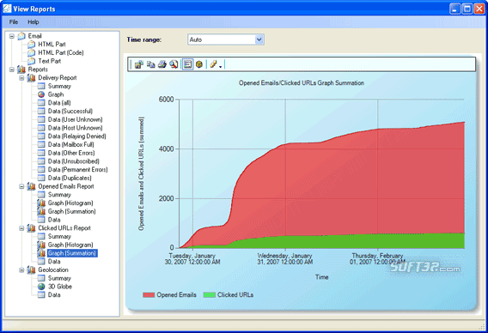The height and width of the screenshot is (333, 488).
Task: Collapse the Email tree node
Action: tap(12, 36)
